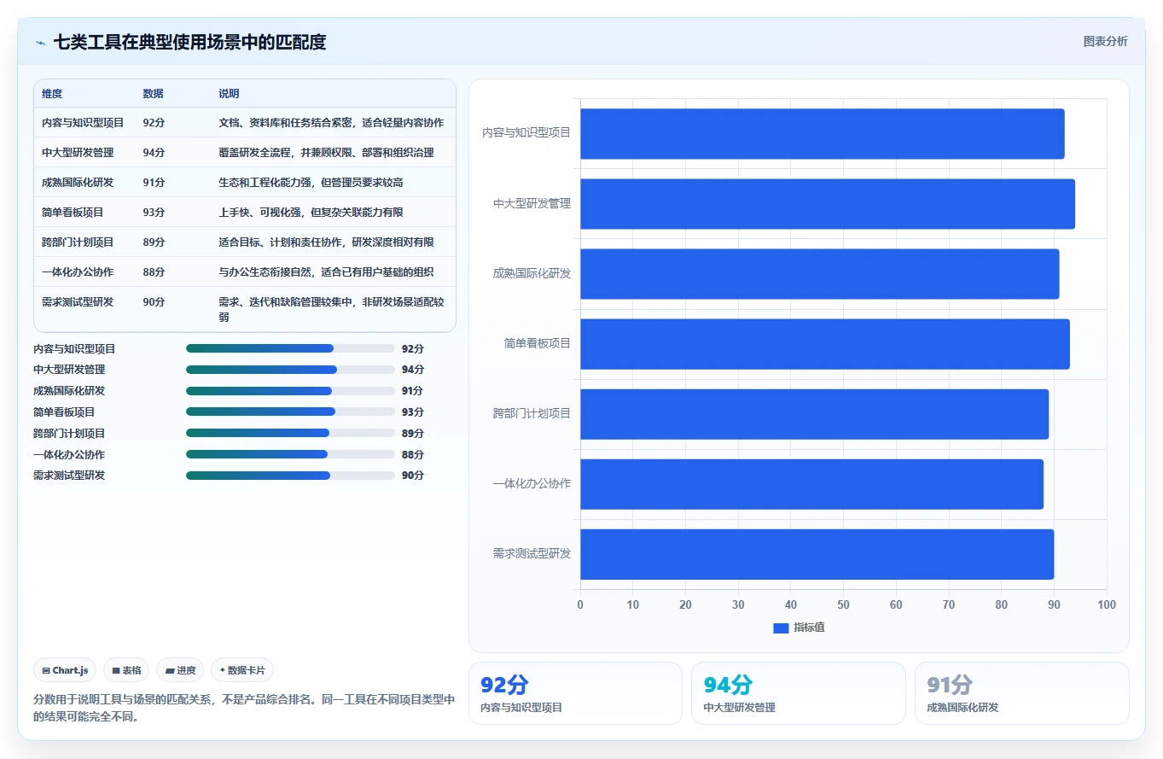Select table cell 跨部门计划项目
Image resolution: width=1163 pixels, height=759 pixels.
tap(78, 242)
